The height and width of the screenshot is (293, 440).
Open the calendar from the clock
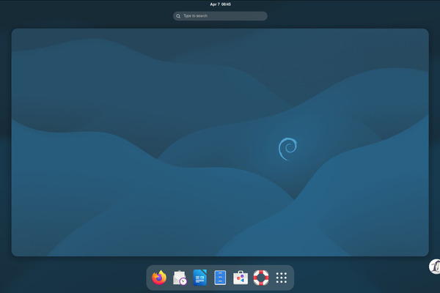(220, 4)
